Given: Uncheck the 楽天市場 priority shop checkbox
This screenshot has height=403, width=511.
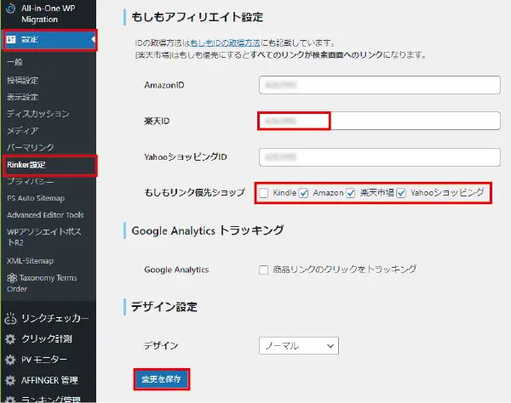Looking at the screenshot, I should 351,193.
